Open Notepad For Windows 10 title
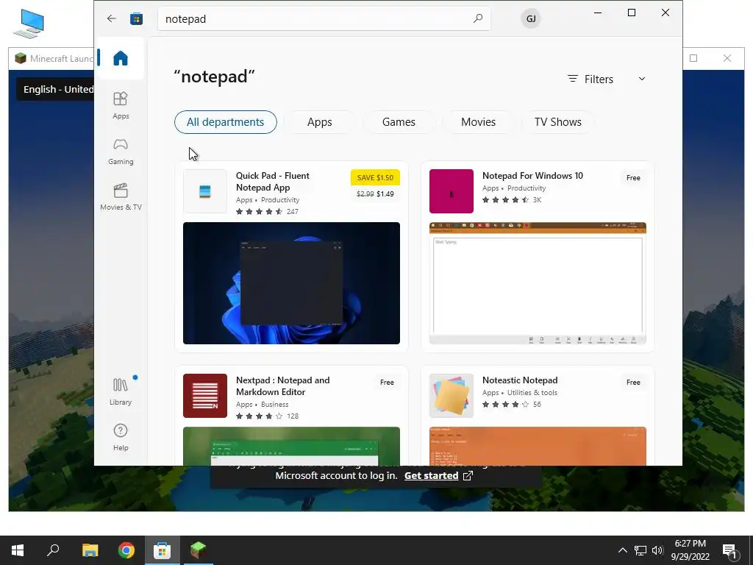Viewport: 753px width, 565px height. [x=532, y=176]
